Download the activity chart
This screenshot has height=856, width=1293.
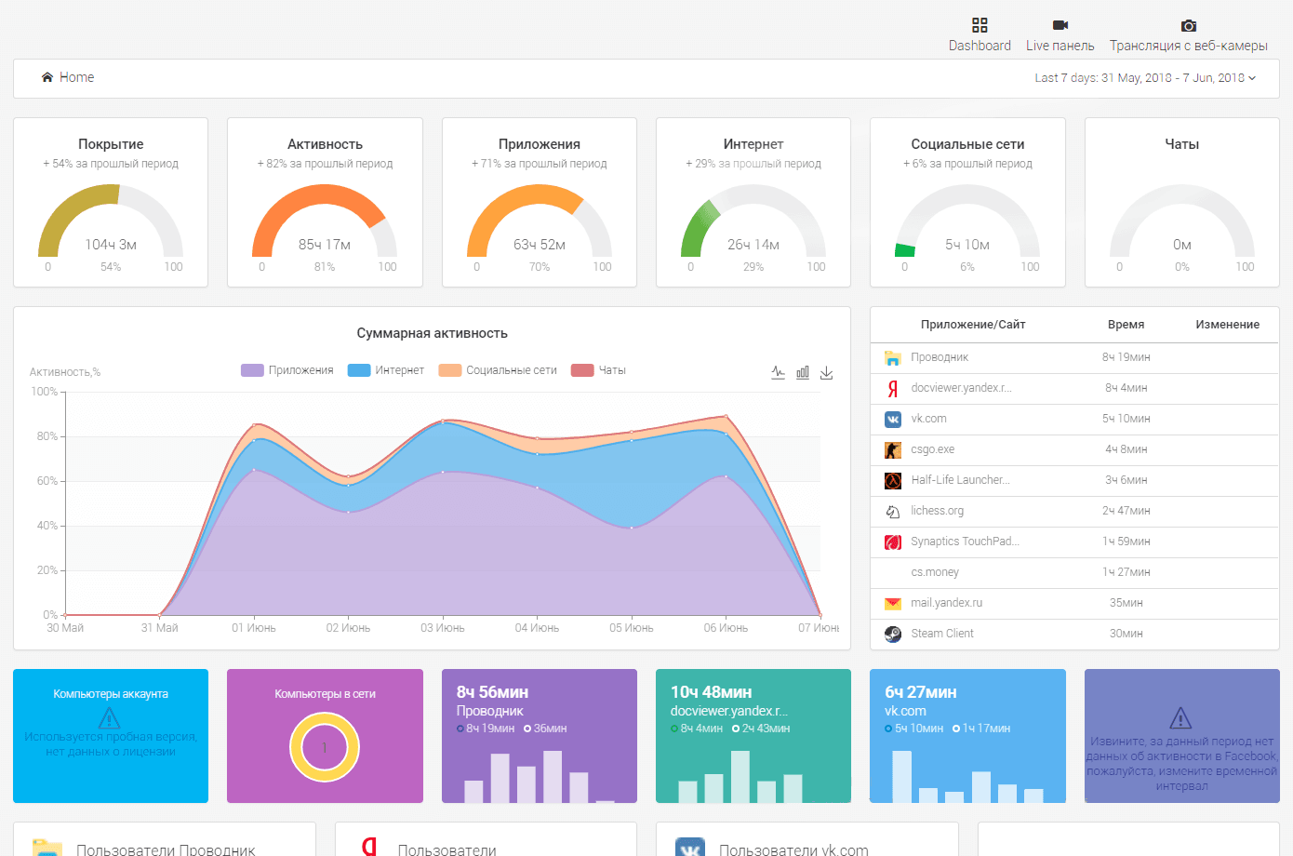(826, 372)
